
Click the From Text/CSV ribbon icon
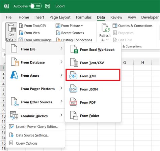(x=21, y=26)
